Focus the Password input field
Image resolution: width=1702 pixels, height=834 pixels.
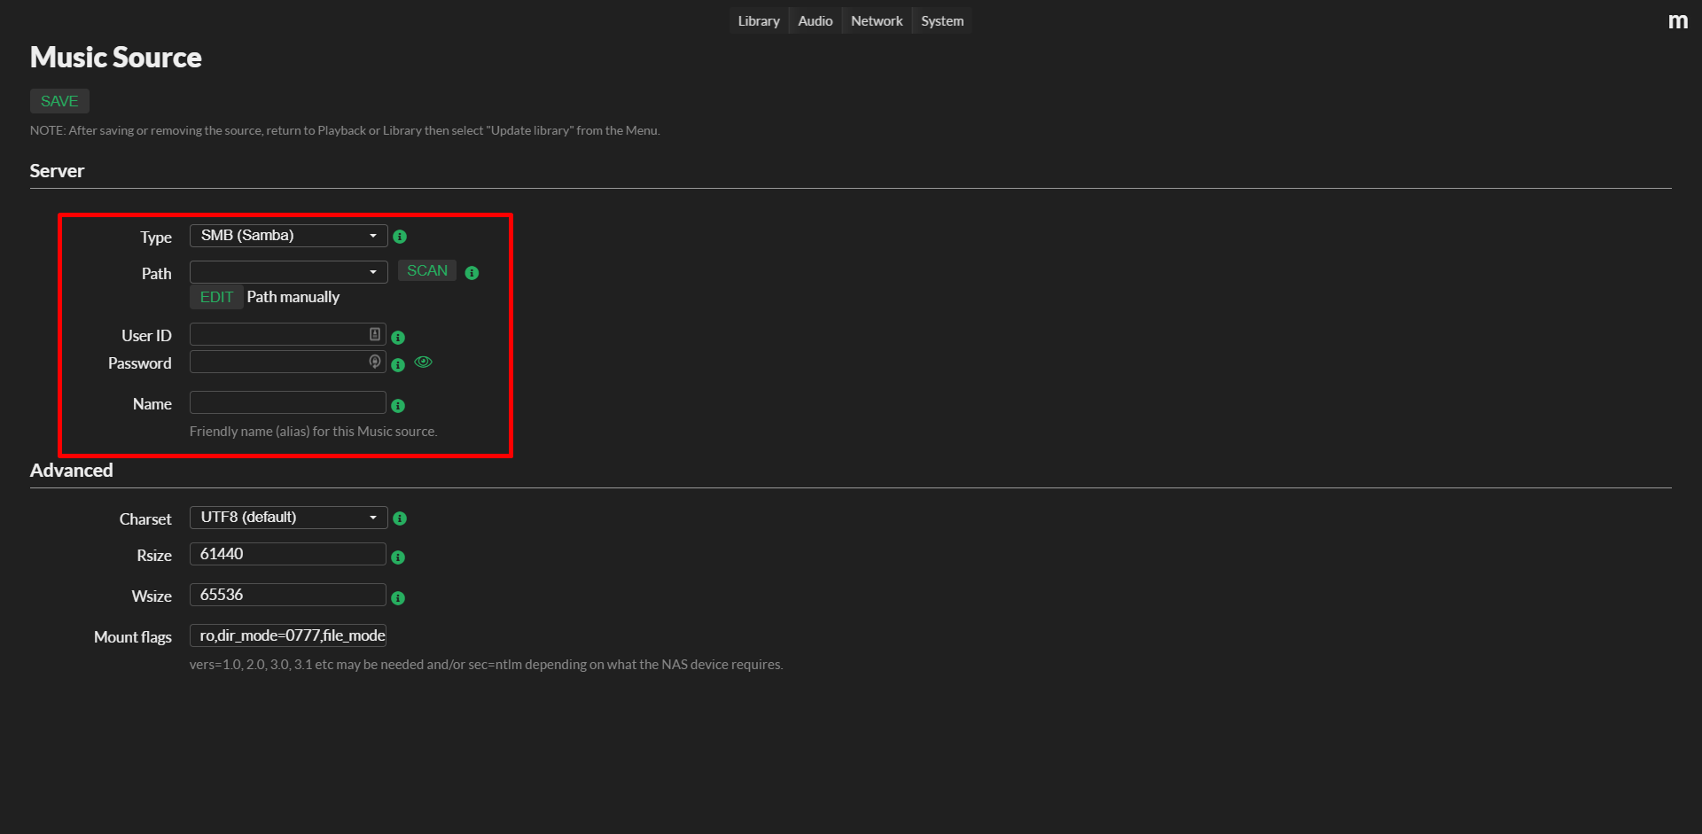[288, 362]
